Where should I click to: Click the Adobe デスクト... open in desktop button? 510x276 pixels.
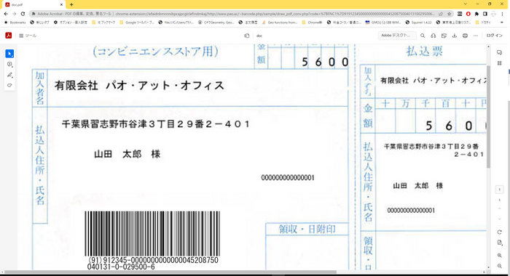pyautogui.click(x=397, y=36)
